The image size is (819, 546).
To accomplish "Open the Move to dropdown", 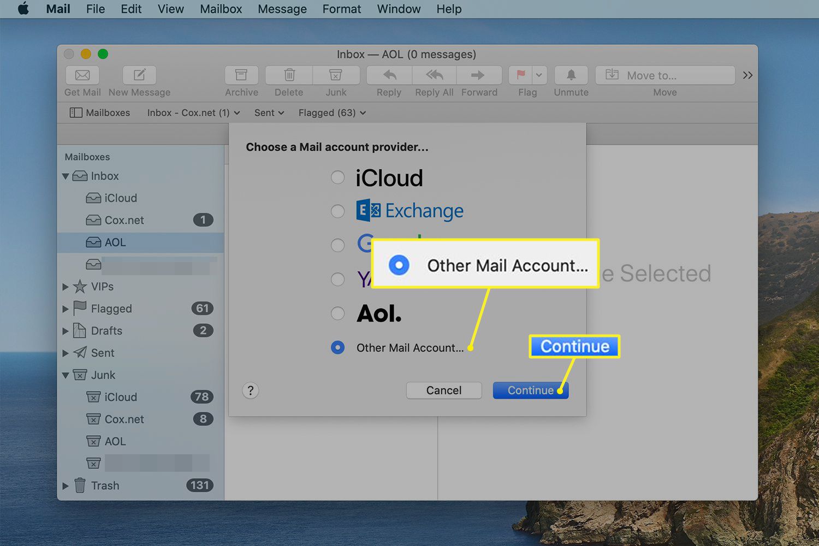I will (x=665, y=75).
